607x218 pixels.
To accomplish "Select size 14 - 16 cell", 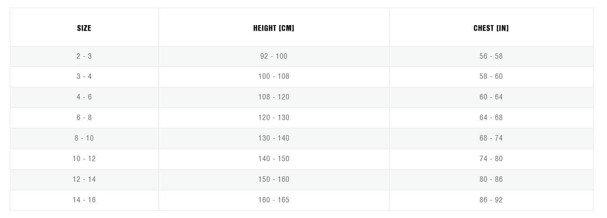I will 84,200.
